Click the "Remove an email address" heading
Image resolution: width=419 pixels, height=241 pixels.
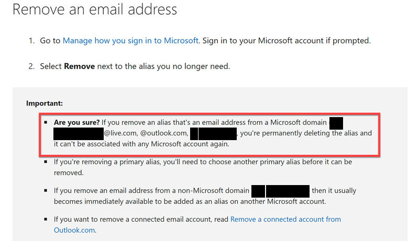94,9
